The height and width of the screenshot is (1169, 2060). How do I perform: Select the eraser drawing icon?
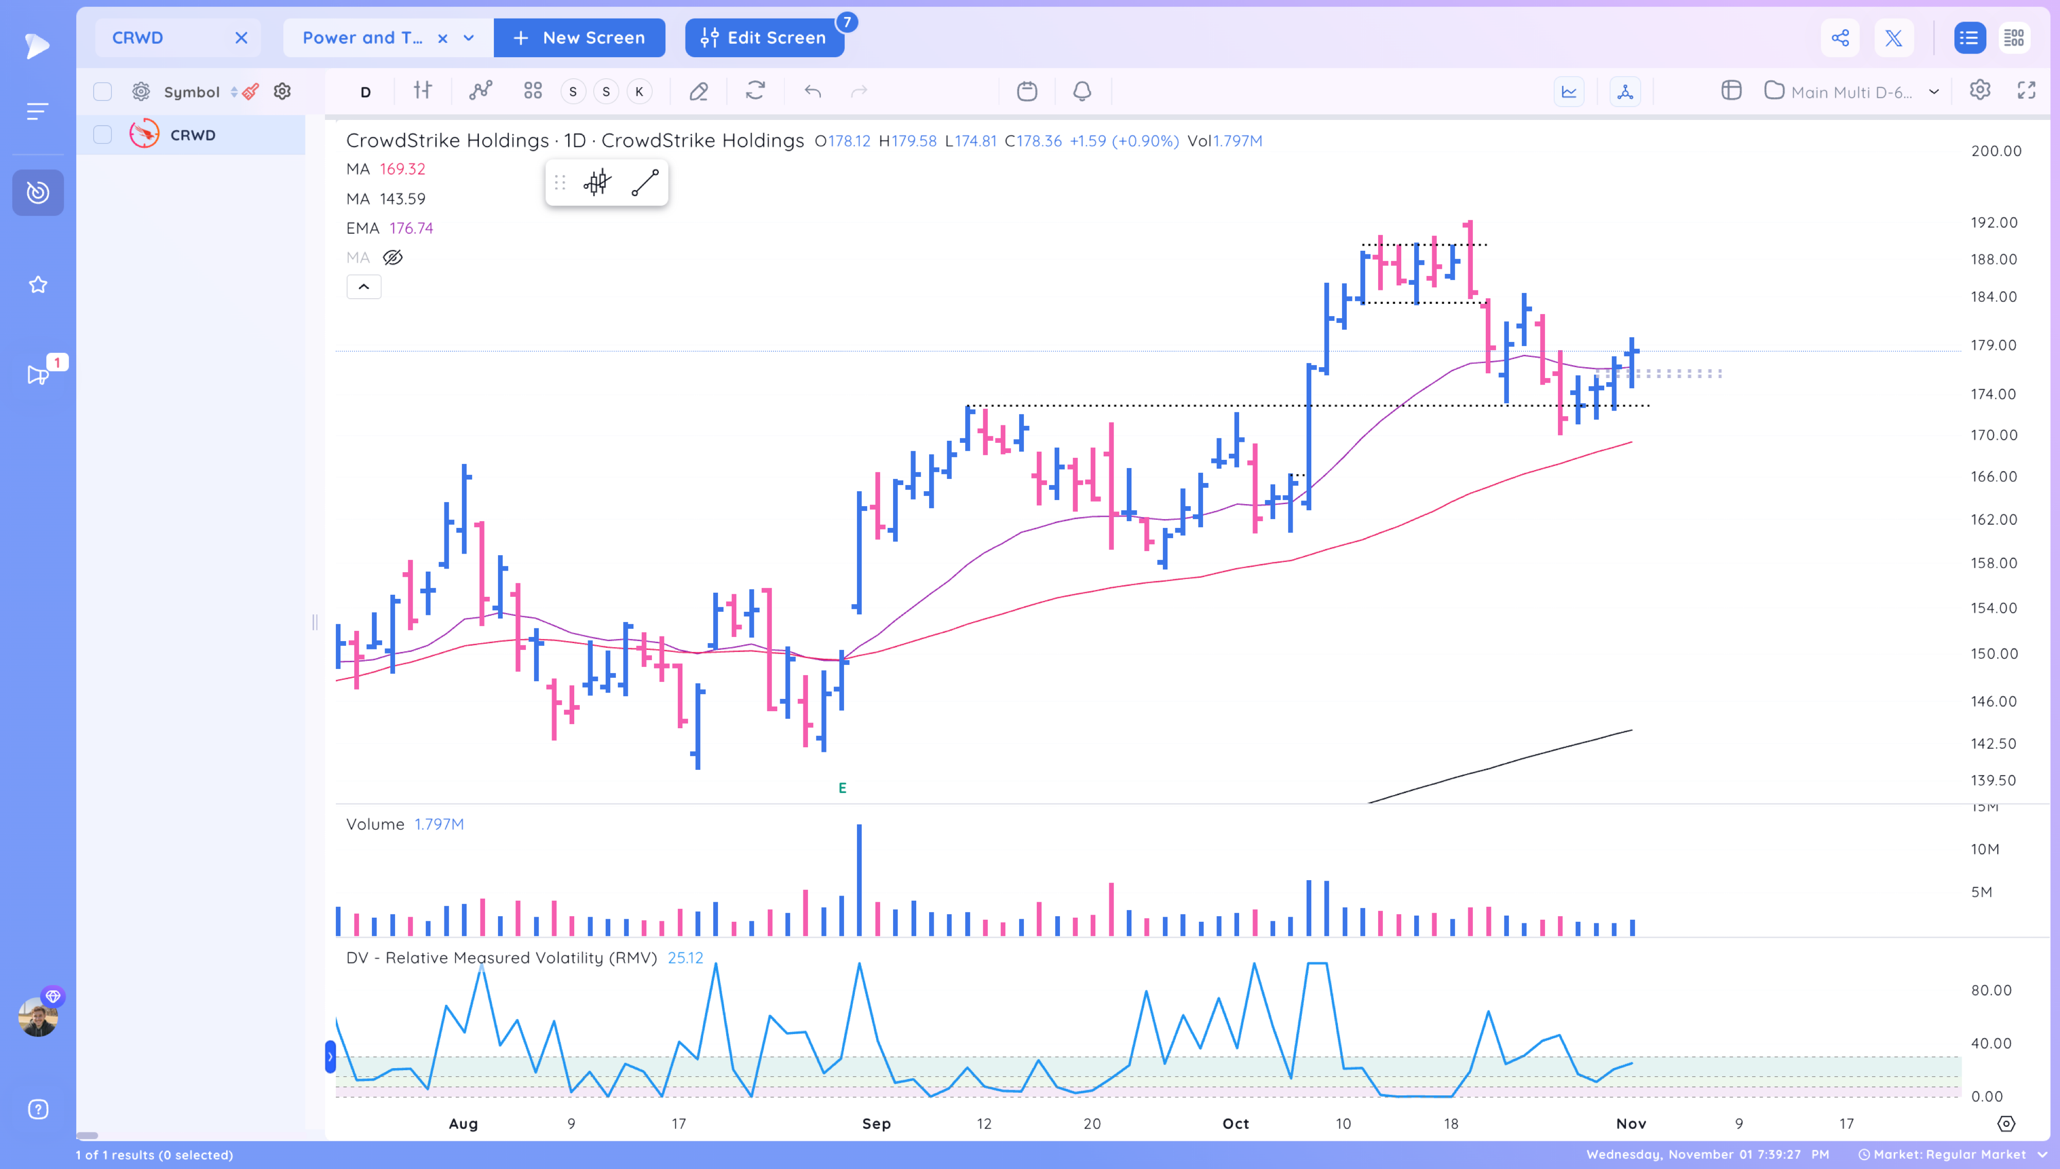point(698,92)
